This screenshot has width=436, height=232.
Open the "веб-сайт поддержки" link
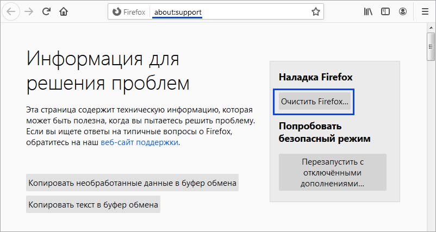[x=139, y=142]
